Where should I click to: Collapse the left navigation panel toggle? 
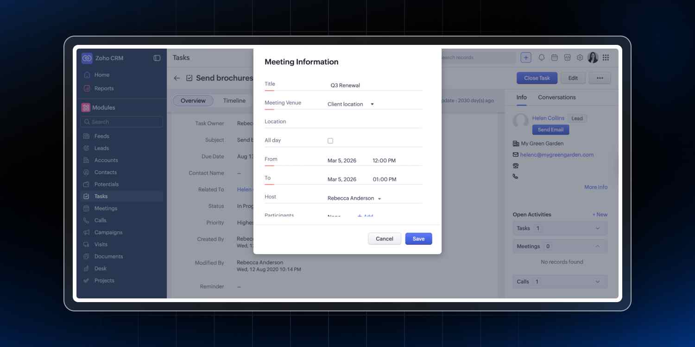(157, 58)
